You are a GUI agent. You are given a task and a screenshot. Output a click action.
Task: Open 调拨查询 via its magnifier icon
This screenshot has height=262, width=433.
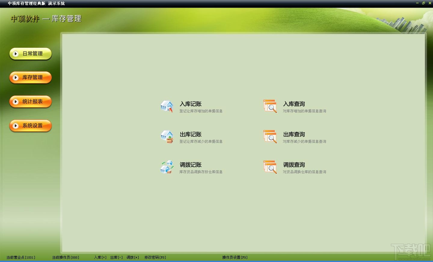pos(270,167)
